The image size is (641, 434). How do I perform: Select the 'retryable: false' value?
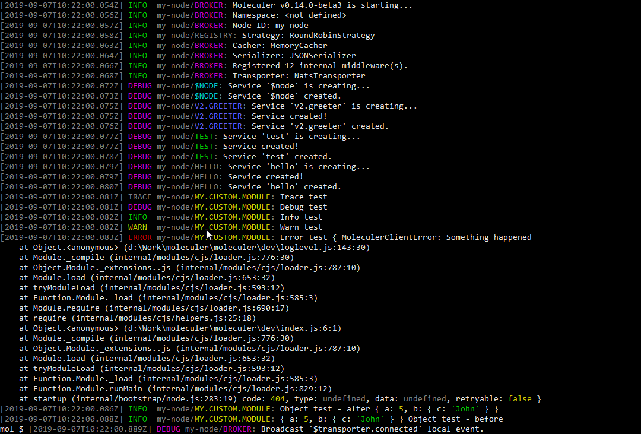click(x=493, y=399)
